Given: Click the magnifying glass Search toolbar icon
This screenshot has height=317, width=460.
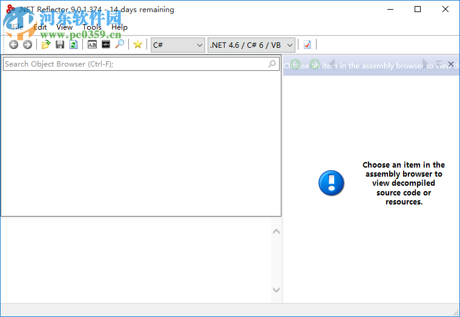Looking at the screenshot, I should (x=120, y=44).
